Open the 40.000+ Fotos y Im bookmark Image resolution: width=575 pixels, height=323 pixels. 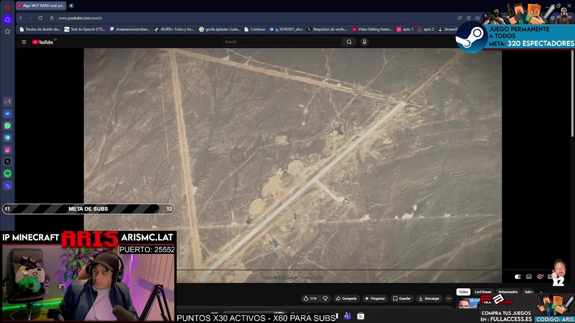coord(174,29)
